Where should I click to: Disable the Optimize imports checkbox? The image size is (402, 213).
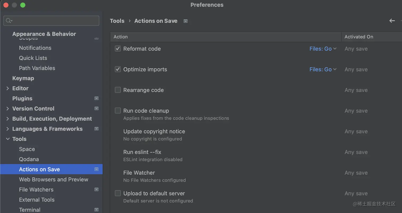click(118, 69)
